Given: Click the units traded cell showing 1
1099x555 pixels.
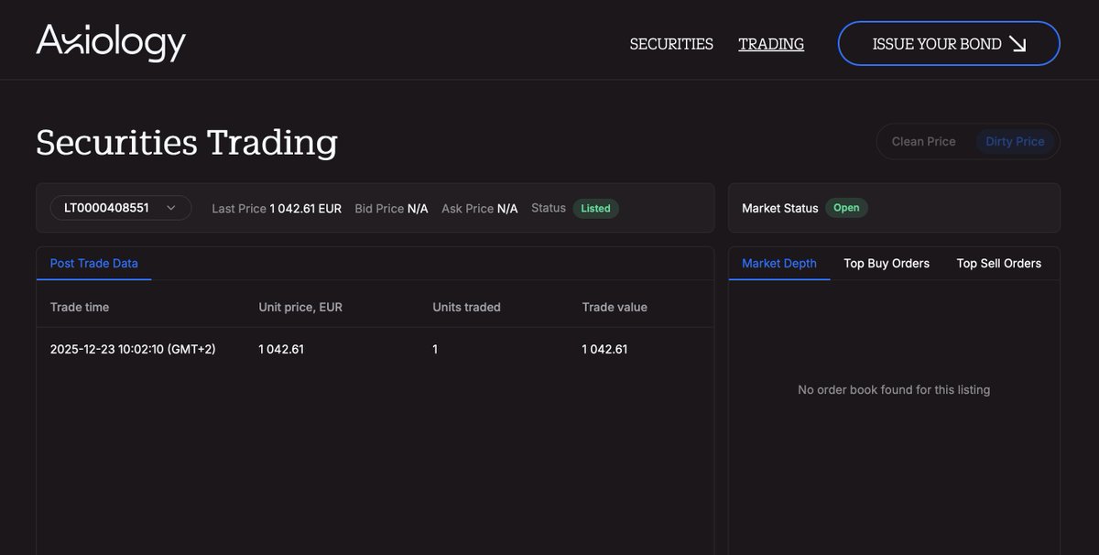Looking at the screenshot, I should point(435,349).
